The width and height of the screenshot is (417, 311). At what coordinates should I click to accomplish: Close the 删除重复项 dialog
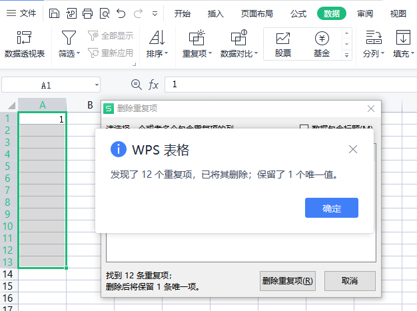(371, 109)
